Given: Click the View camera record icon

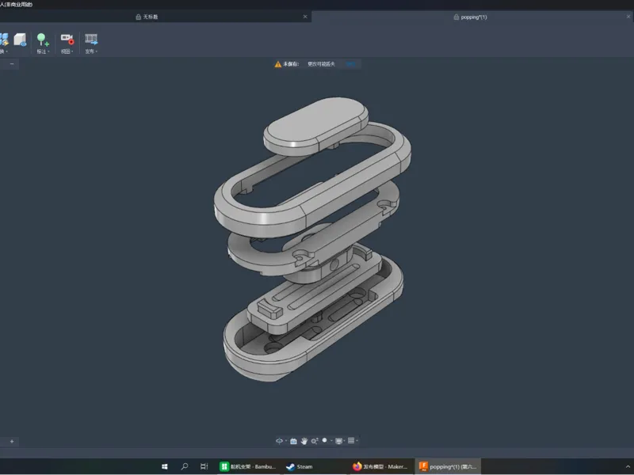Looking at the screenshot, I should click(67, 39).
